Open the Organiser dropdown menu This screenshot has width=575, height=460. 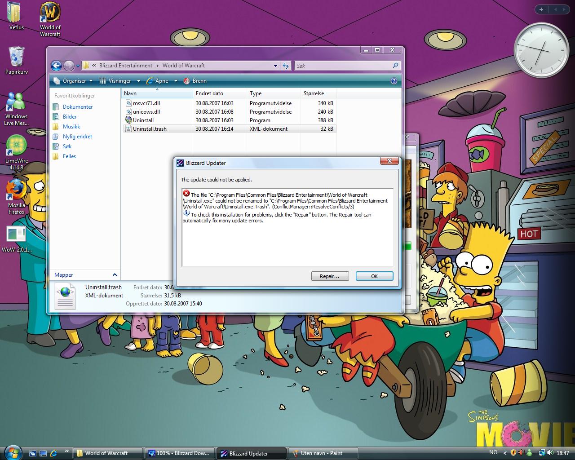pos(73,81)
